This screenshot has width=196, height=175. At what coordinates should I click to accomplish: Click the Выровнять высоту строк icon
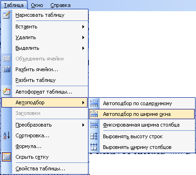[x=94, y=136]
